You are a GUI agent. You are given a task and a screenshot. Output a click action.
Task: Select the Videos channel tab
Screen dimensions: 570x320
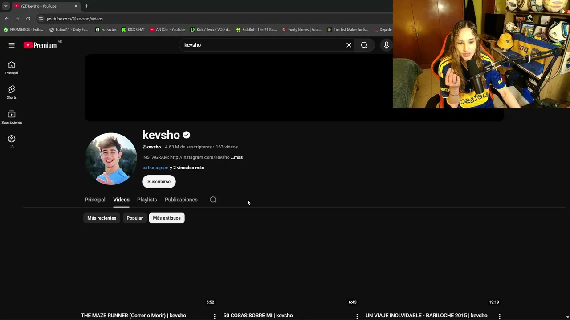[x=121, y=200]
